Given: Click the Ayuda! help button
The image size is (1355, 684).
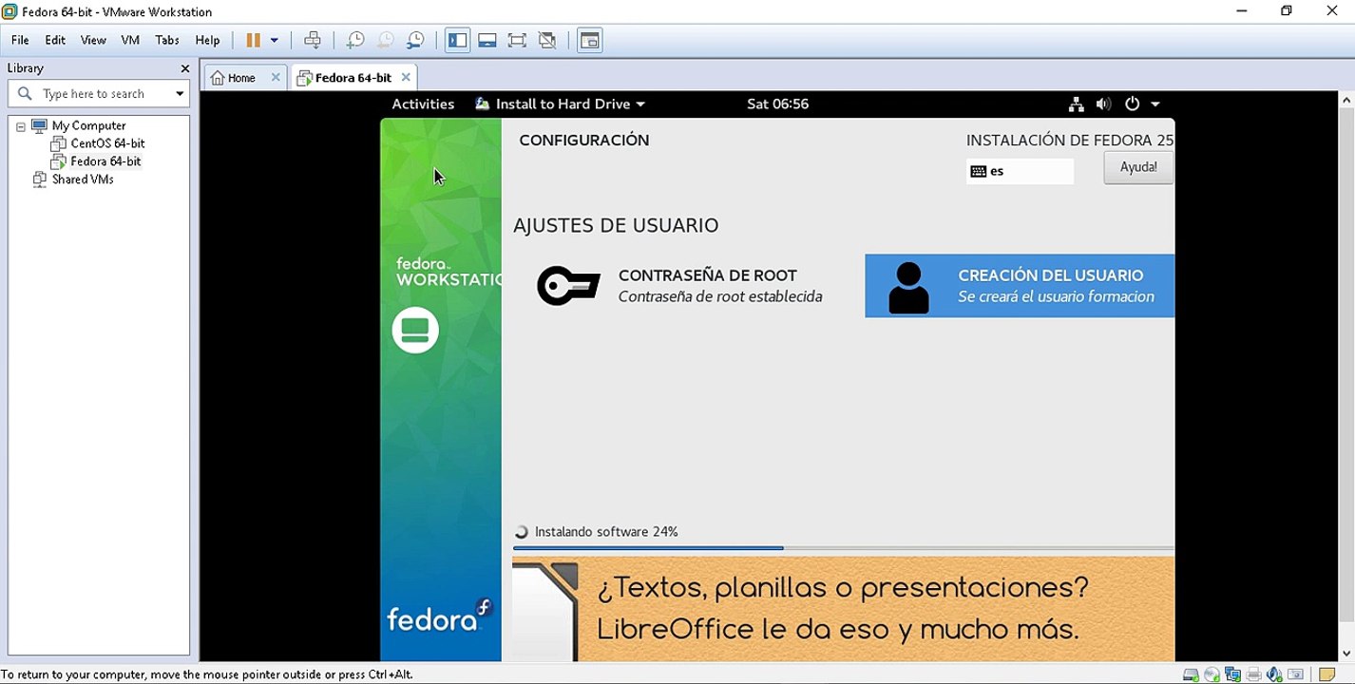Looking at the screenshot, I should pyautogui.click(x=1138, y=167).
